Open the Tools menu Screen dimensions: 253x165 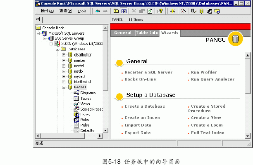[81, 11]
